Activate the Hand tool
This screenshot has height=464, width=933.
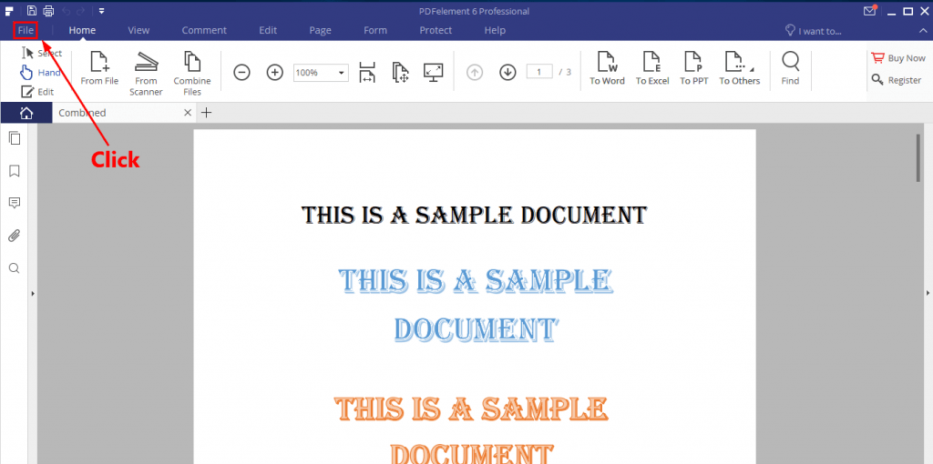[40, 73]
